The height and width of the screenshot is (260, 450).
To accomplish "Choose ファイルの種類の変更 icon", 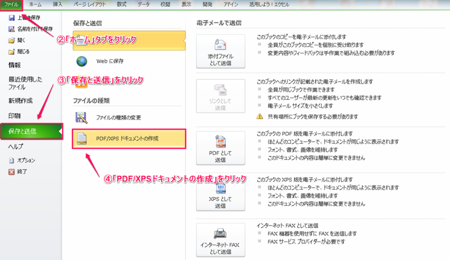I will pyautogui.click(x=82, y=118).
